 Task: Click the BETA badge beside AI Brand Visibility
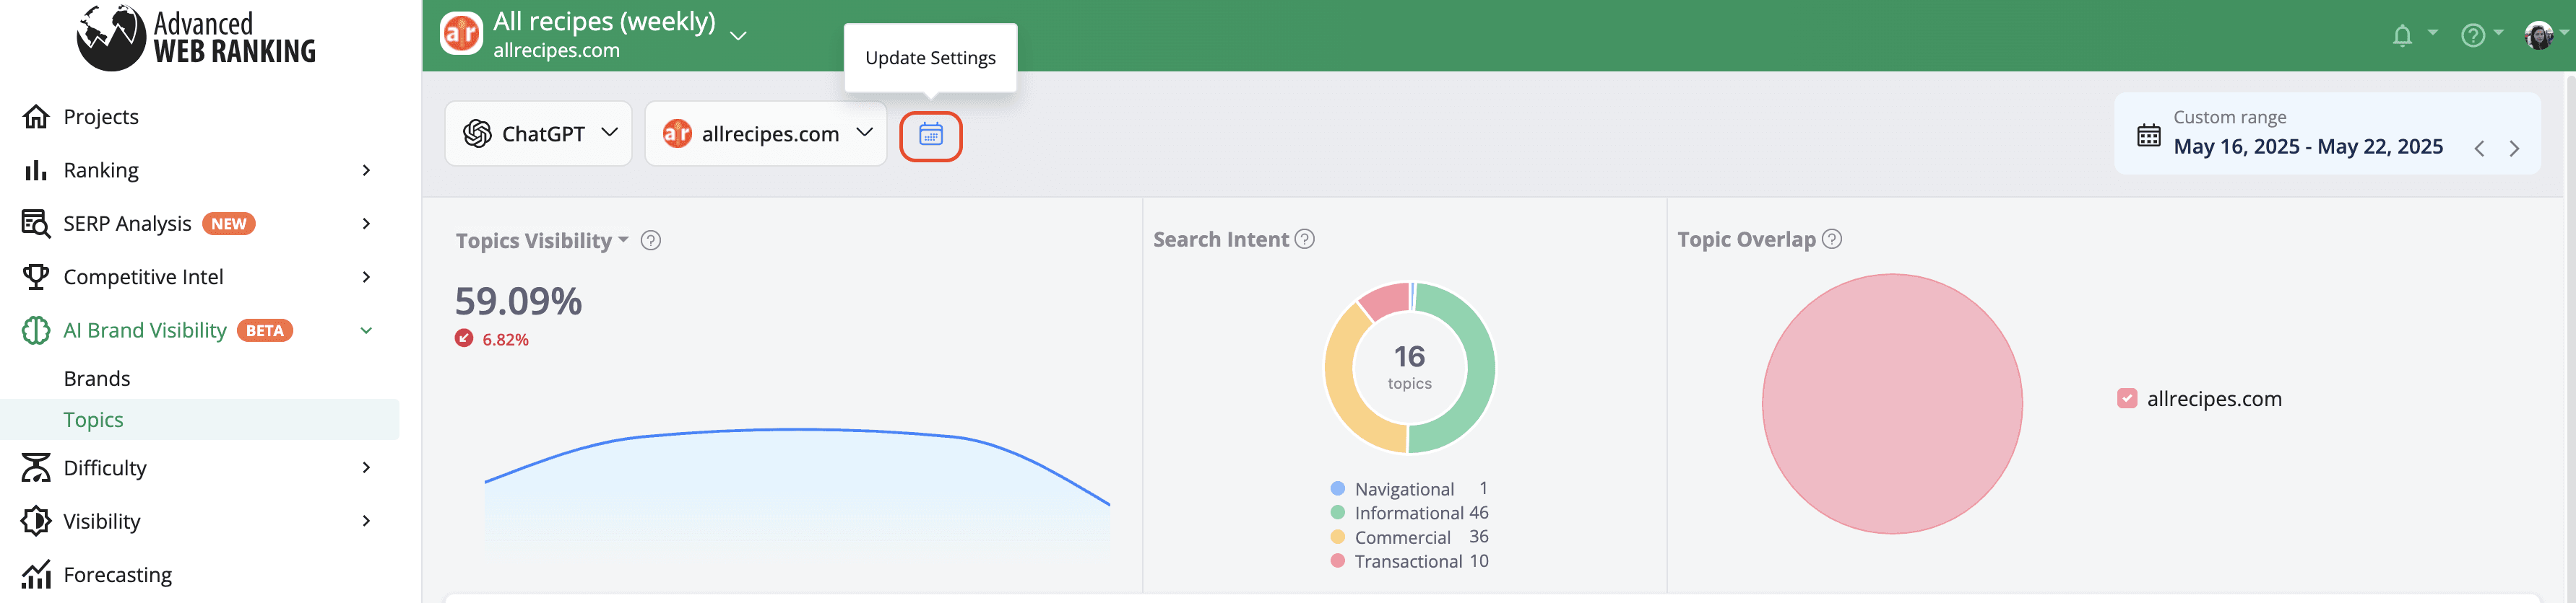pos(265,330)
